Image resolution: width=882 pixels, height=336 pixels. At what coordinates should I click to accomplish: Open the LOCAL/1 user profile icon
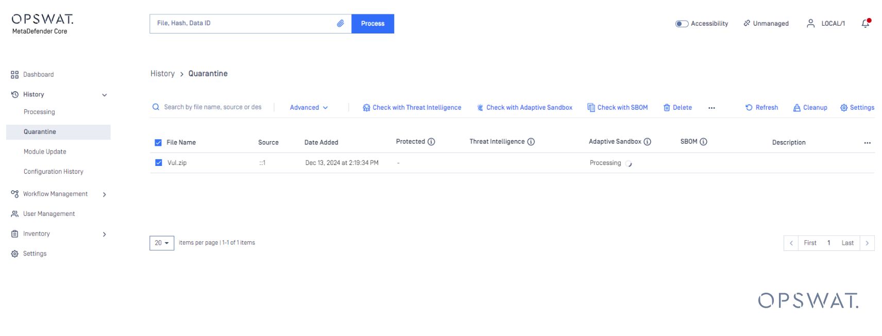pyautogui.click(x=810, y=24)
